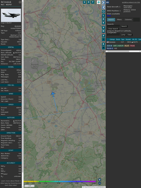Image resolution: width=141 pixels, height=188 pixels.
Task: Toggle the M map button
Action: [103, 31]
